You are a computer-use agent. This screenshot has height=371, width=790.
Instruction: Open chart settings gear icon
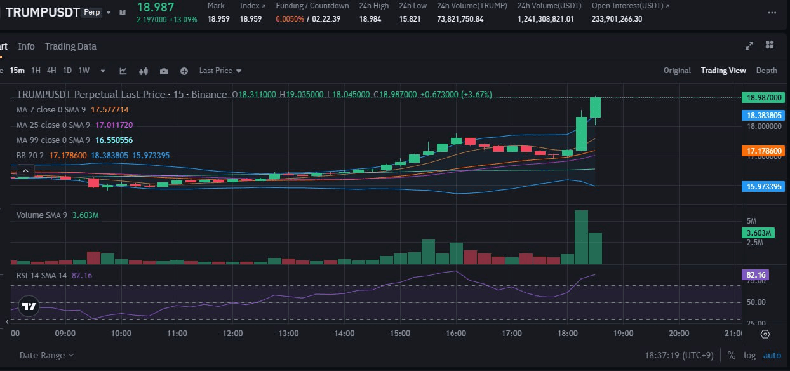coord(765,334)
